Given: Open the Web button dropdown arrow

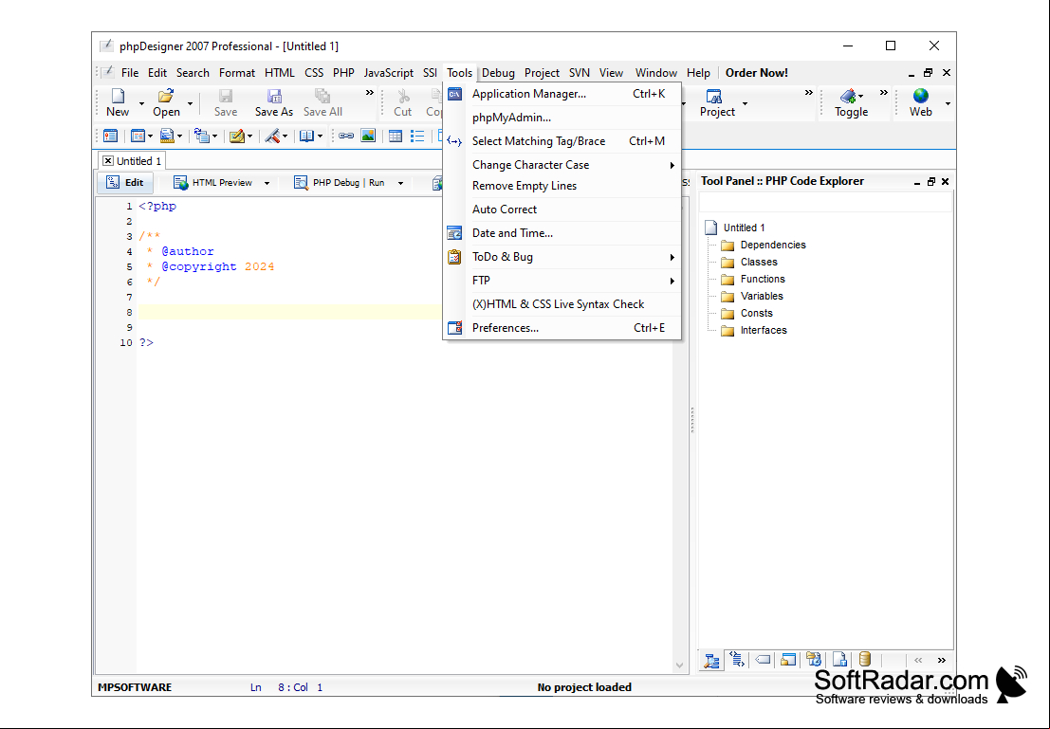Looking at the screenshot, I should click(x=948, y=103).
